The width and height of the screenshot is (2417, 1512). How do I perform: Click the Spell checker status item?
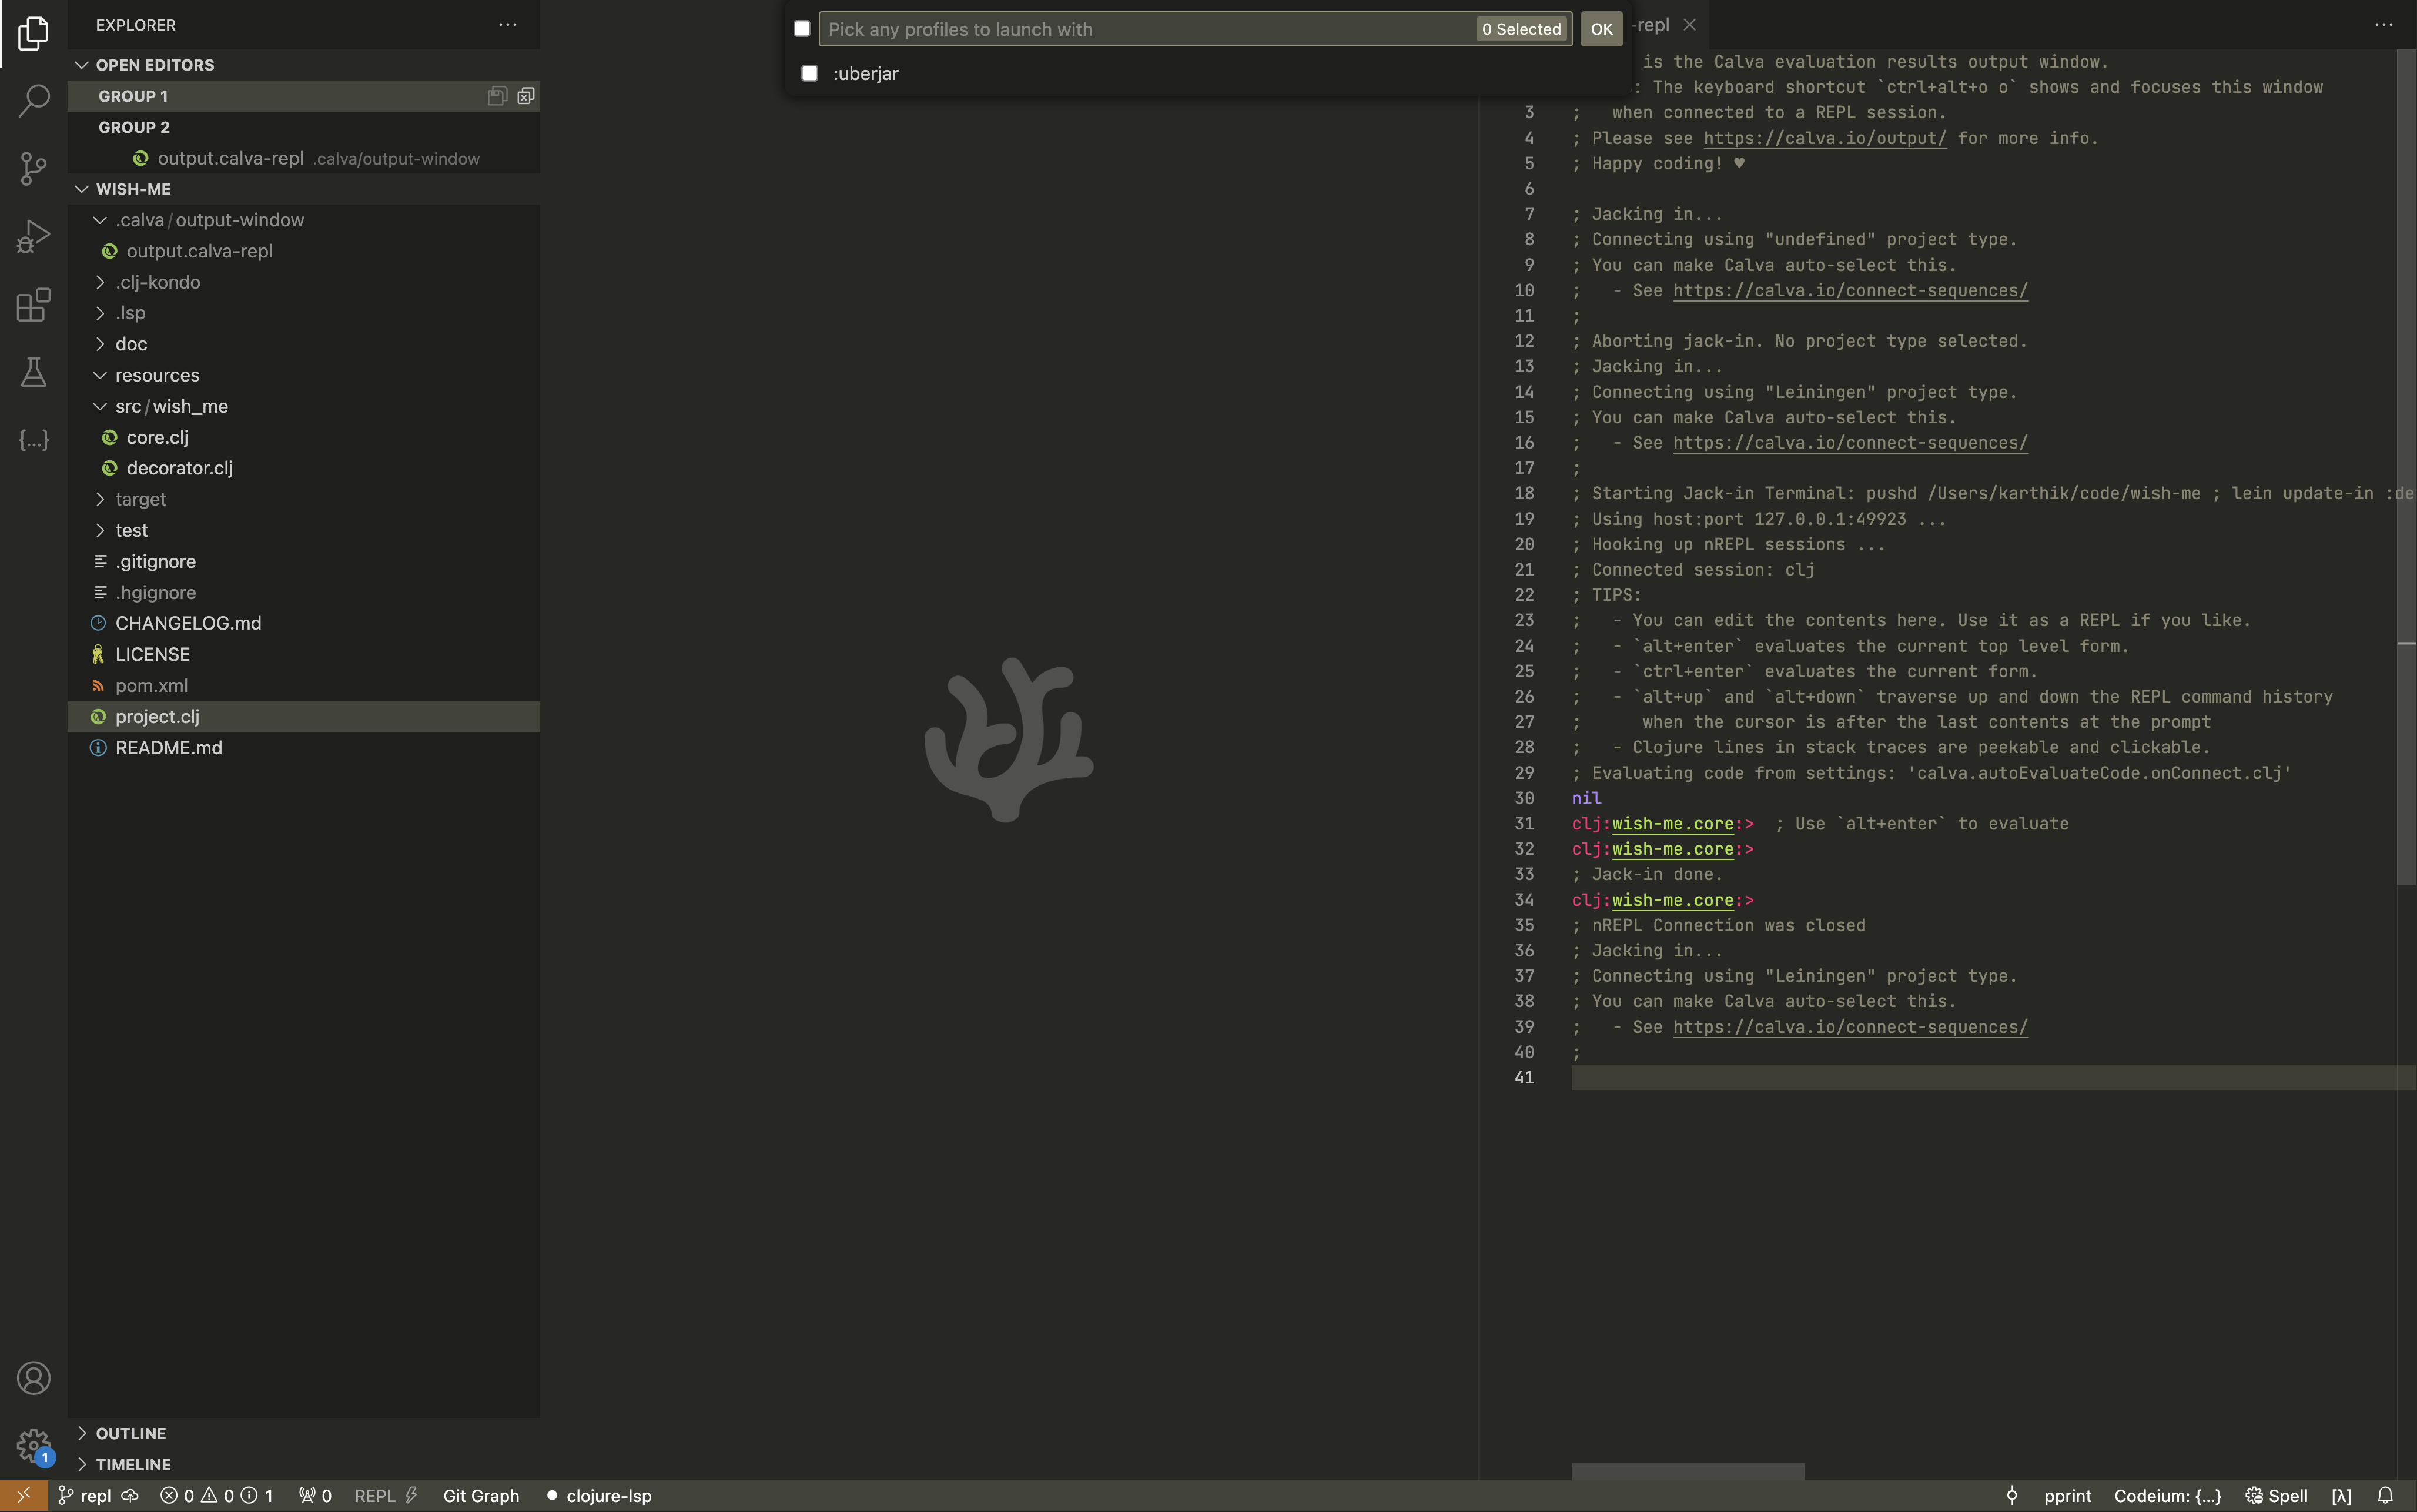click(x=2276, y=1495)
